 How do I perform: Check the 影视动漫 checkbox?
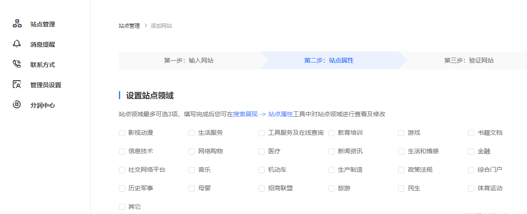click(x=122, y=133)
